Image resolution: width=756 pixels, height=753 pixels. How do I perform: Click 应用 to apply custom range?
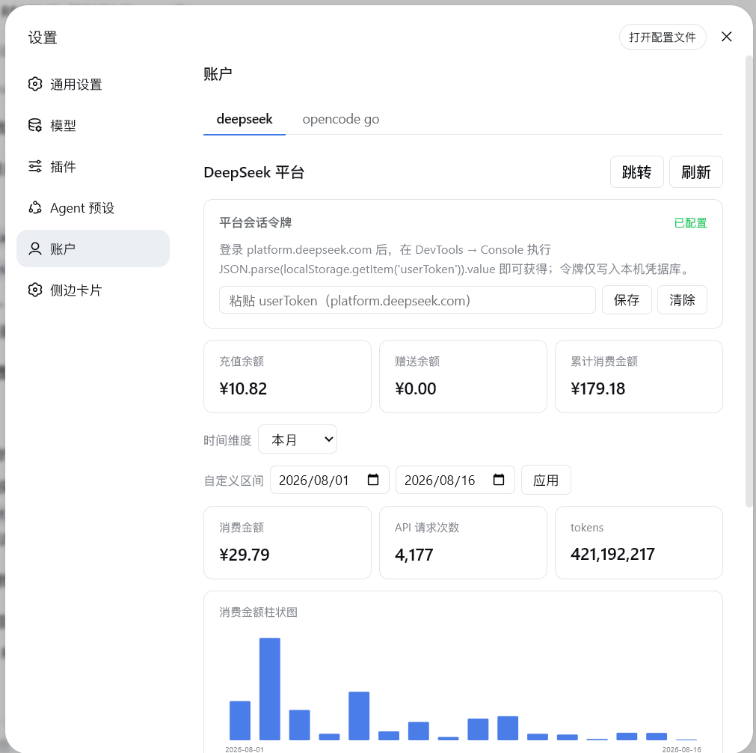[546, 480]
